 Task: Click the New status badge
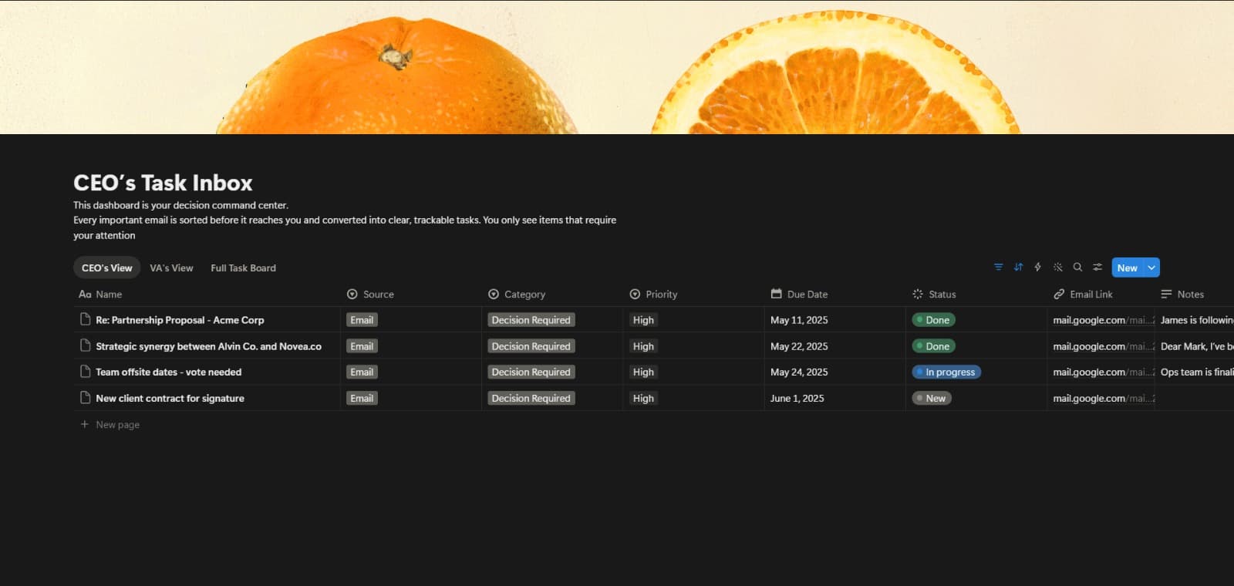(932, 398)
